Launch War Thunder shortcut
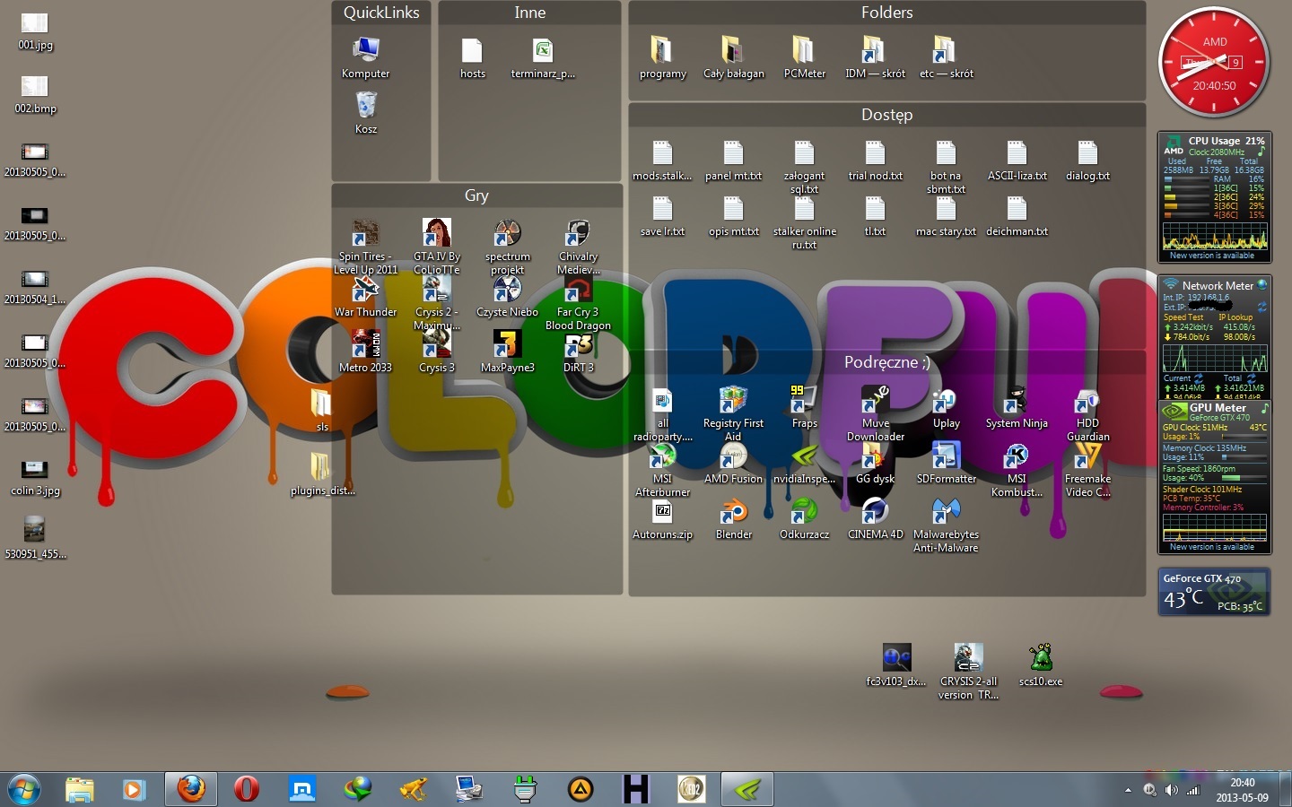 365,298
